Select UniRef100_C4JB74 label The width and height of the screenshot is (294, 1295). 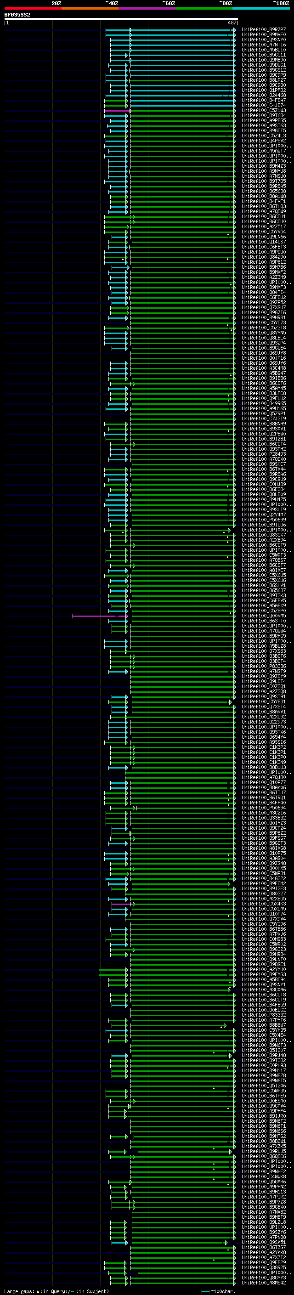[264, 105]
